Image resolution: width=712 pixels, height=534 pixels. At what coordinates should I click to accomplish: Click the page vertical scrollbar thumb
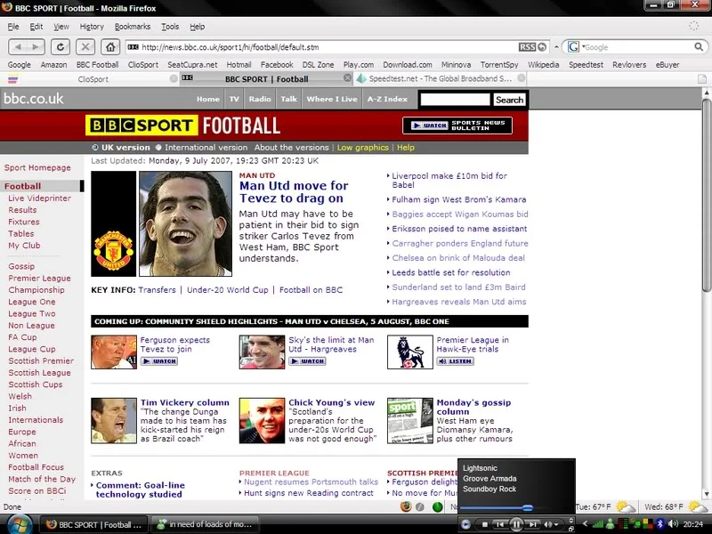(x=706, y=195)
